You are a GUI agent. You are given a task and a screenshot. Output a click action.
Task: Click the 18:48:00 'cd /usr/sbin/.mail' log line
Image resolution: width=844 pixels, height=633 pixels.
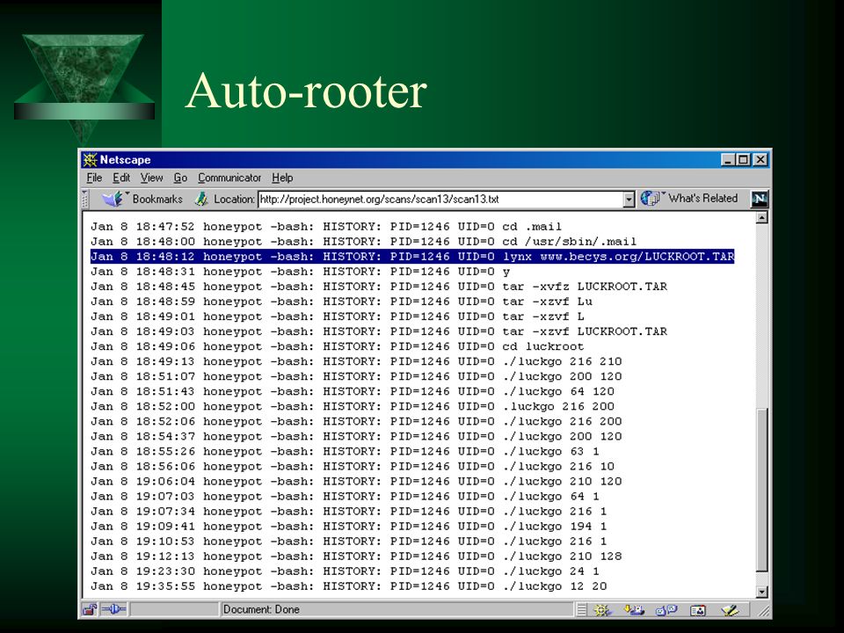point(363,242)
